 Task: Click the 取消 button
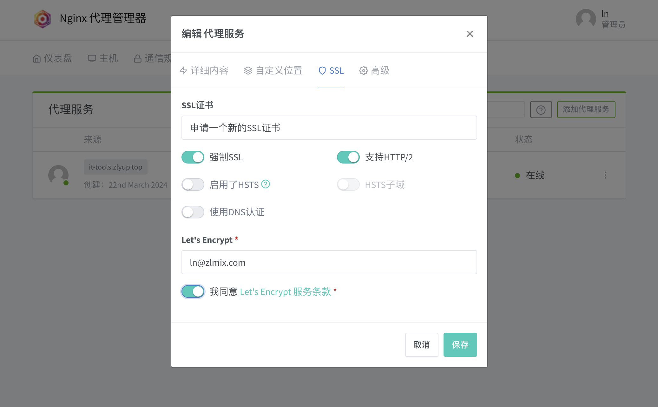pos(422,345)
